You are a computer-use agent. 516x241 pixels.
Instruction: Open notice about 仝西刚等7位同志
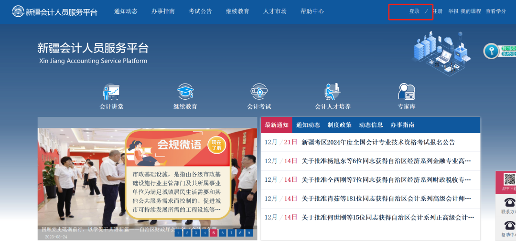point(387,180)
